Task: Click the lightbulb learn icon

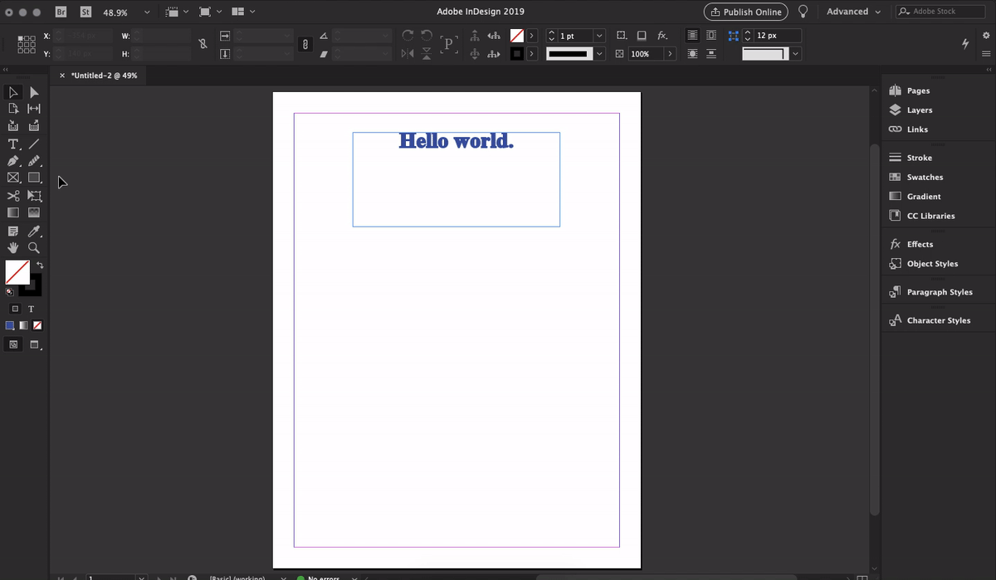Action: pyautogui.click(x=803, y=12)
